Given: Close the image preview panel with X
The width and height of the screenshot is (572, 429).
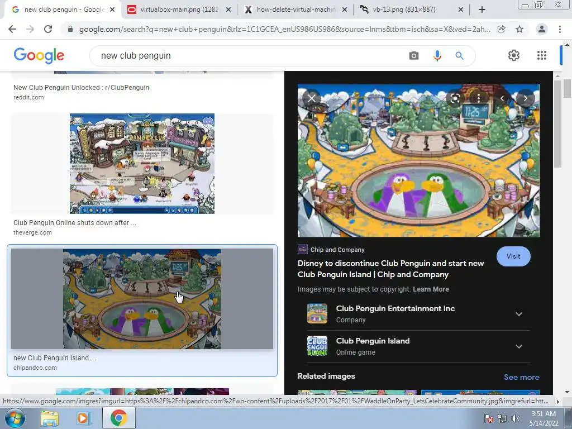Looking at the screenshot, I should click(312, 98).
